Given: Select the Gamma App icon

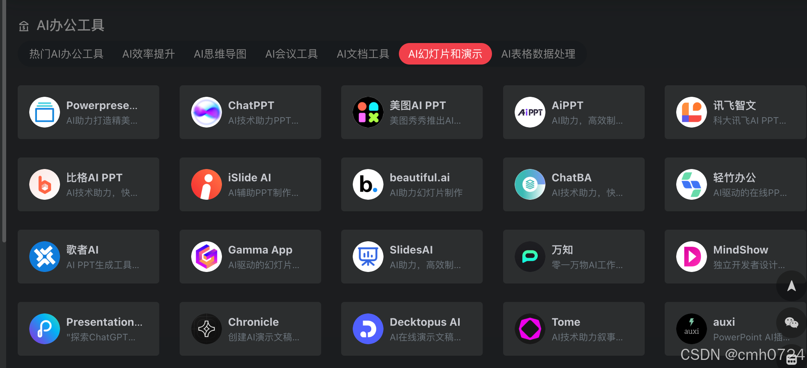Looking at the screenshot, I should [x=207, y=257].
